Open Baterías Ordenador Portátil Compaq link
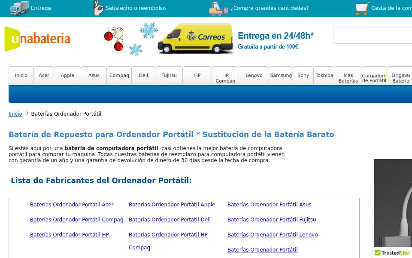Screen dimensions: 412x258 pos(76,220)
